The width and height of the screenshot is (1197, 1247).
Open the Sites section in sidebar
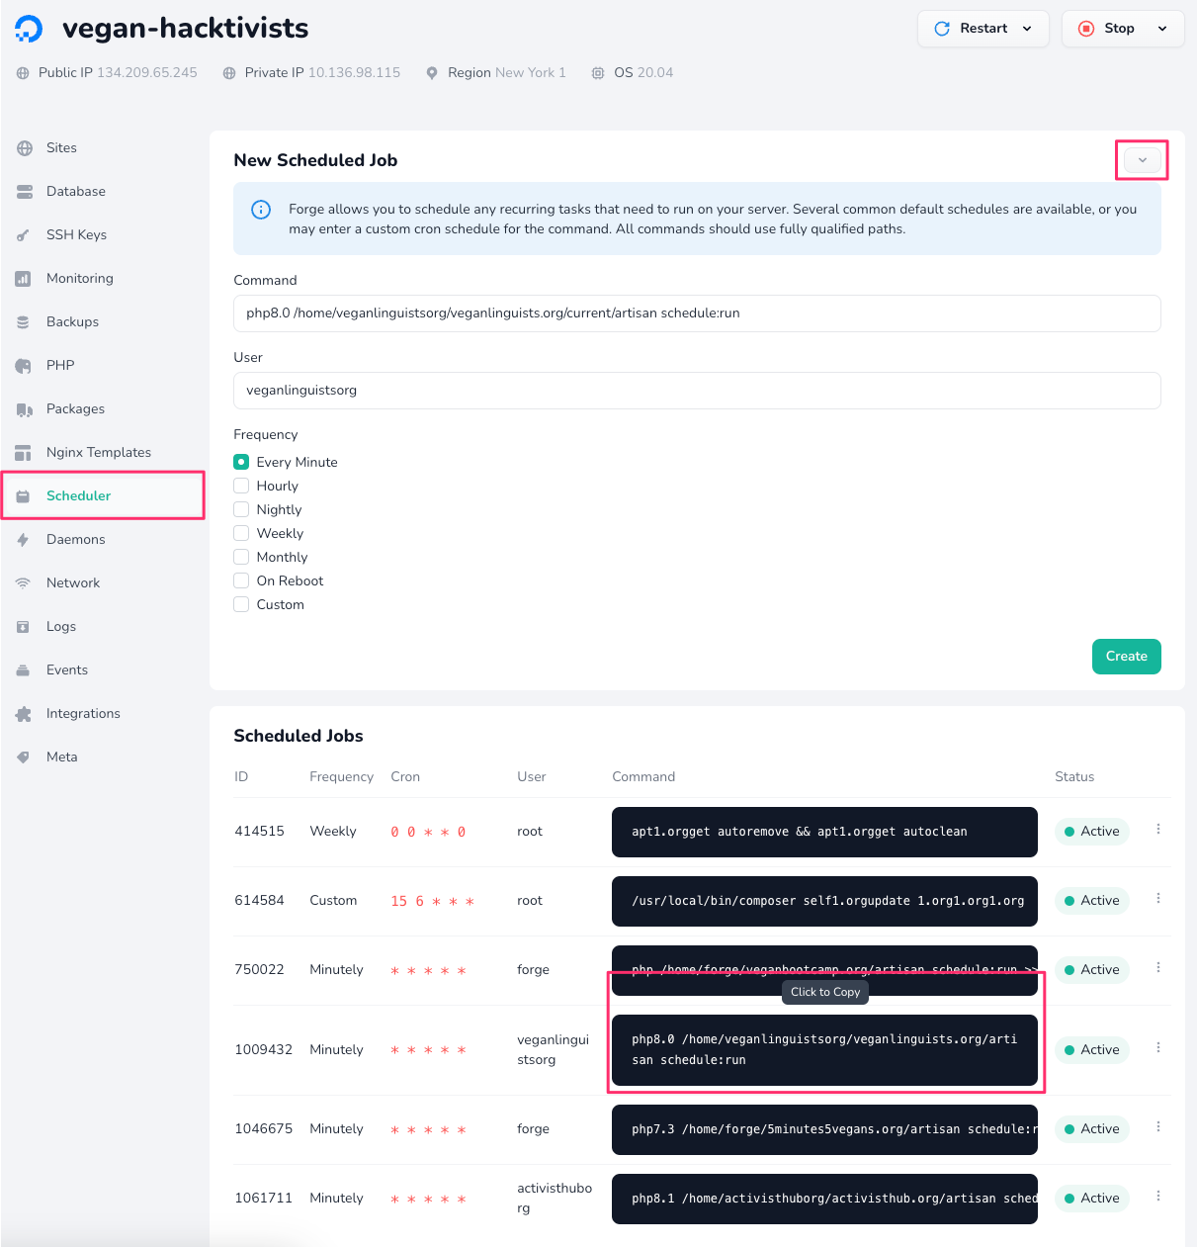[61, 148]
